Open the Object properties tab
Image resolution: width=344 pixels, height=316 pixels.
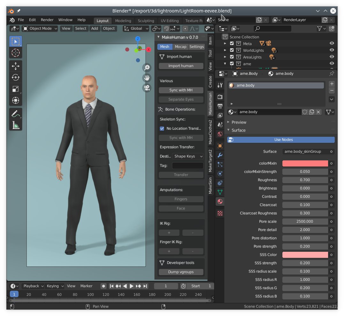click(x=220, y=146)
